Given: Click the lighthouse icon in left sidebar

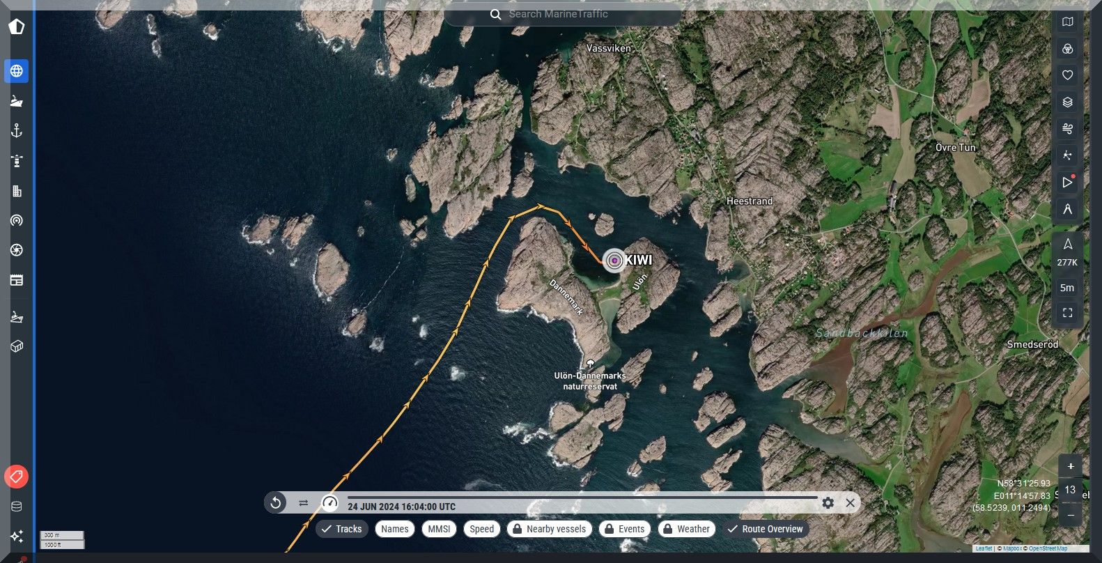Looking at the screenshot, I should point(17,161).
